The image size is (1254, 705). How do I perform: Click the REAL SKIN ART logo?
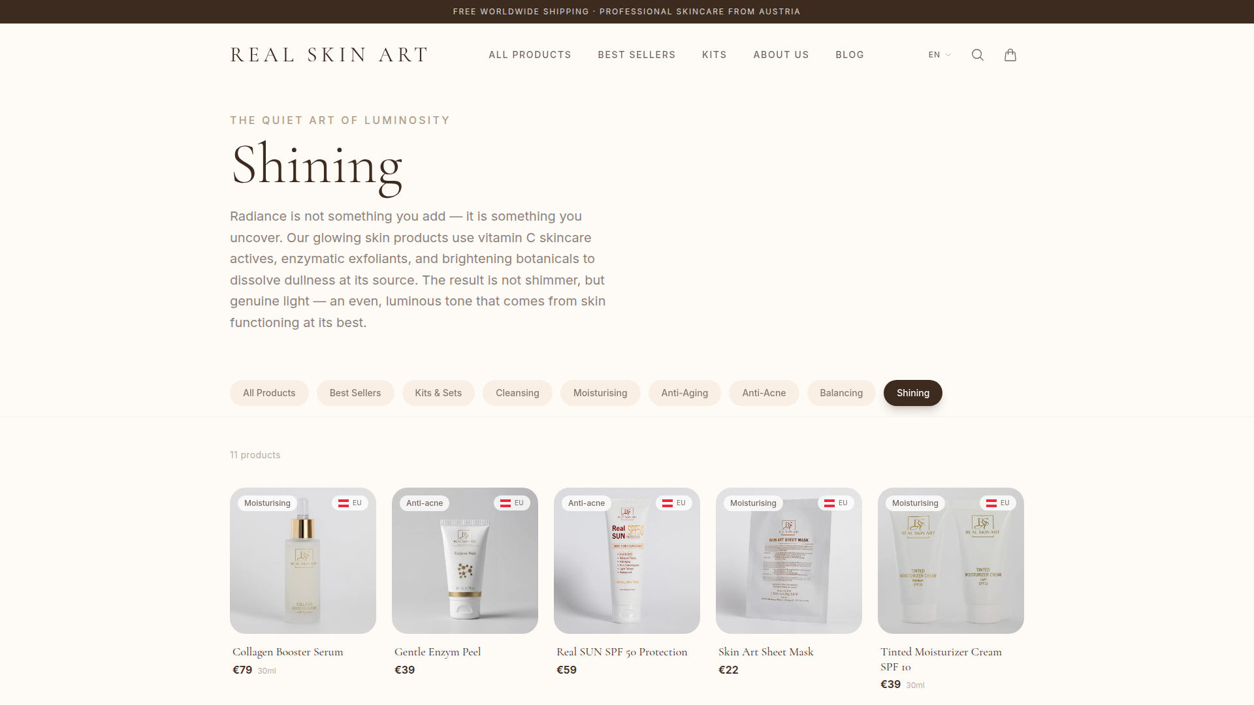[x=329, y=55]
